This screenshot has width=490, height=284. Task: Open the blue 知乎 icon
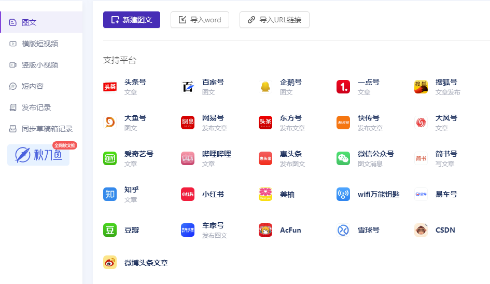coord(110,194)
